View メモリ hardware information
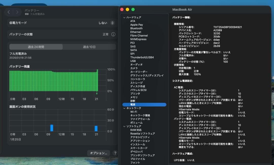Screen dimensions: 274x165 click(133, 97)
